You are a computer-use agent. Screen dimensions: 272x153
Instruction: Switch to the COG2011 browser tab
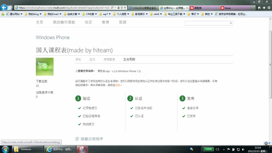click(x=143, y=8)
